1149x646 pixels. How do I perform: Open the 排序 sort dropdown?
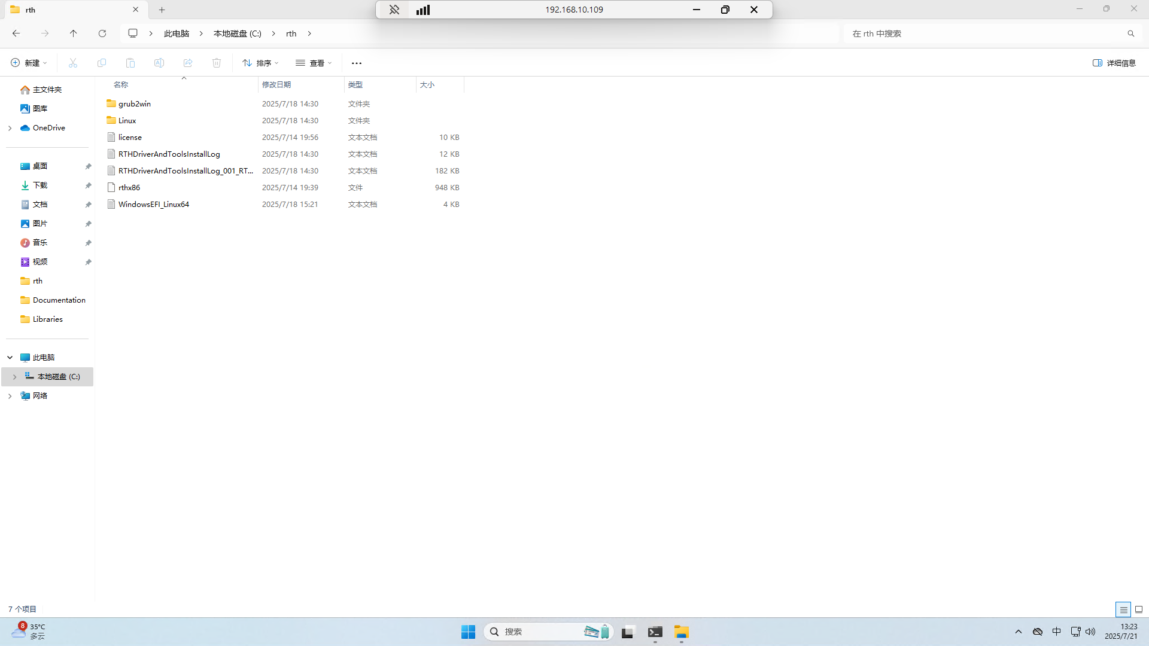(x=261, y=63)
